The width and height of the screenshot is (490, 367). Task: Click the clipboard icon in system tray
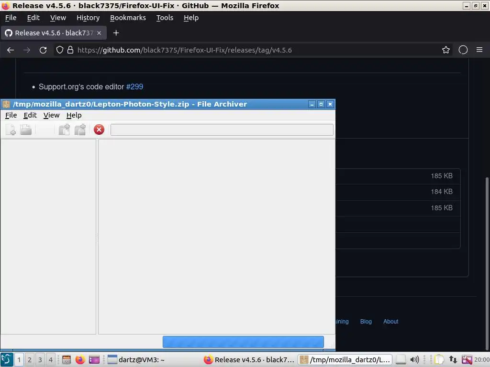click(439, 360)
